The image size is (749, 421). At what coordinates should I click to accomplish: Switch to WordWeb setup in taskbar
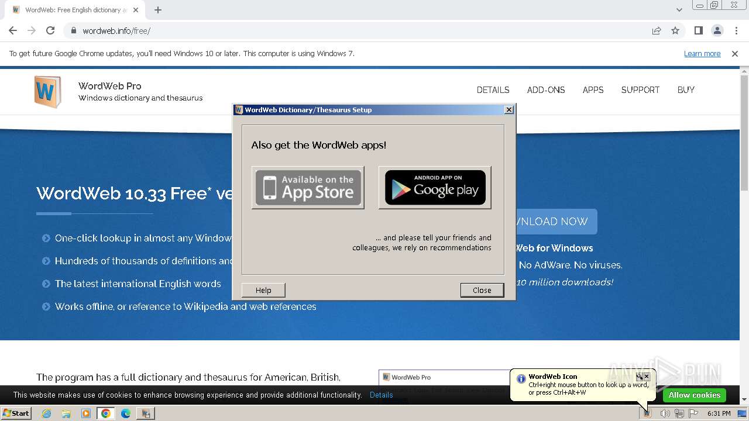146,413
